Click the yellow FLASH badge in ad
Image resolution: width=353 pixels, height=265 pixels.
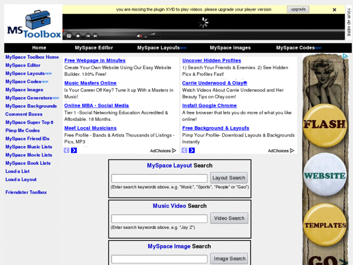click(325, 125)
